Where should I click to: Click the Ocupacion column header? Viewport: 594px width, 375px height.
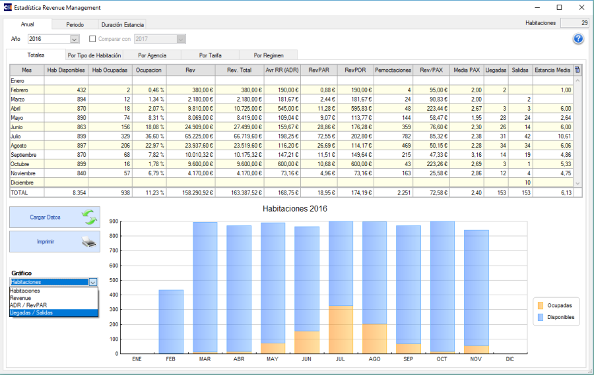click(149, 70)
